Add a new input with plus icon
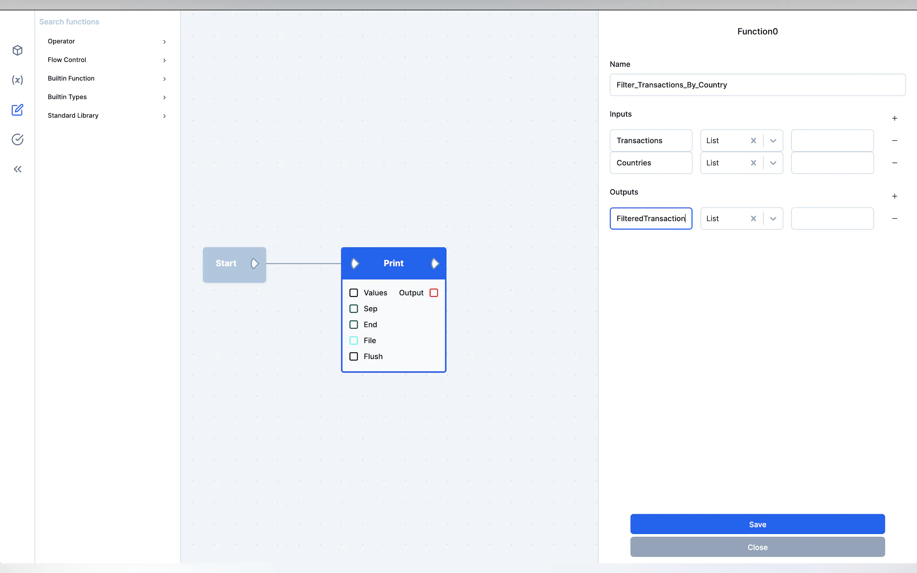The height and width of the screenshot is (573, 917). coord(894,118)
